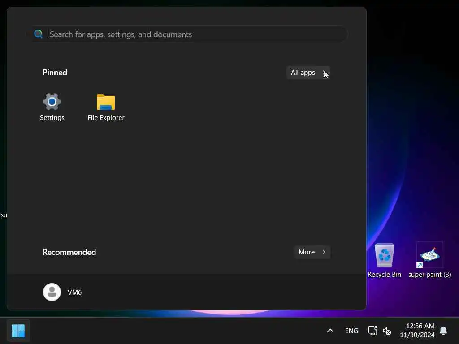
Task: Show More recommended items
Action: pyautogui.click(x=312, y=252)
